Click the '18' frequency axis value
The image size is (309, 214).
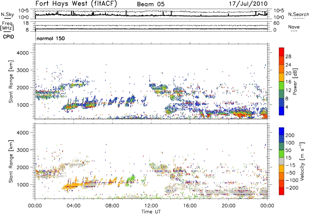pos(26,23)
